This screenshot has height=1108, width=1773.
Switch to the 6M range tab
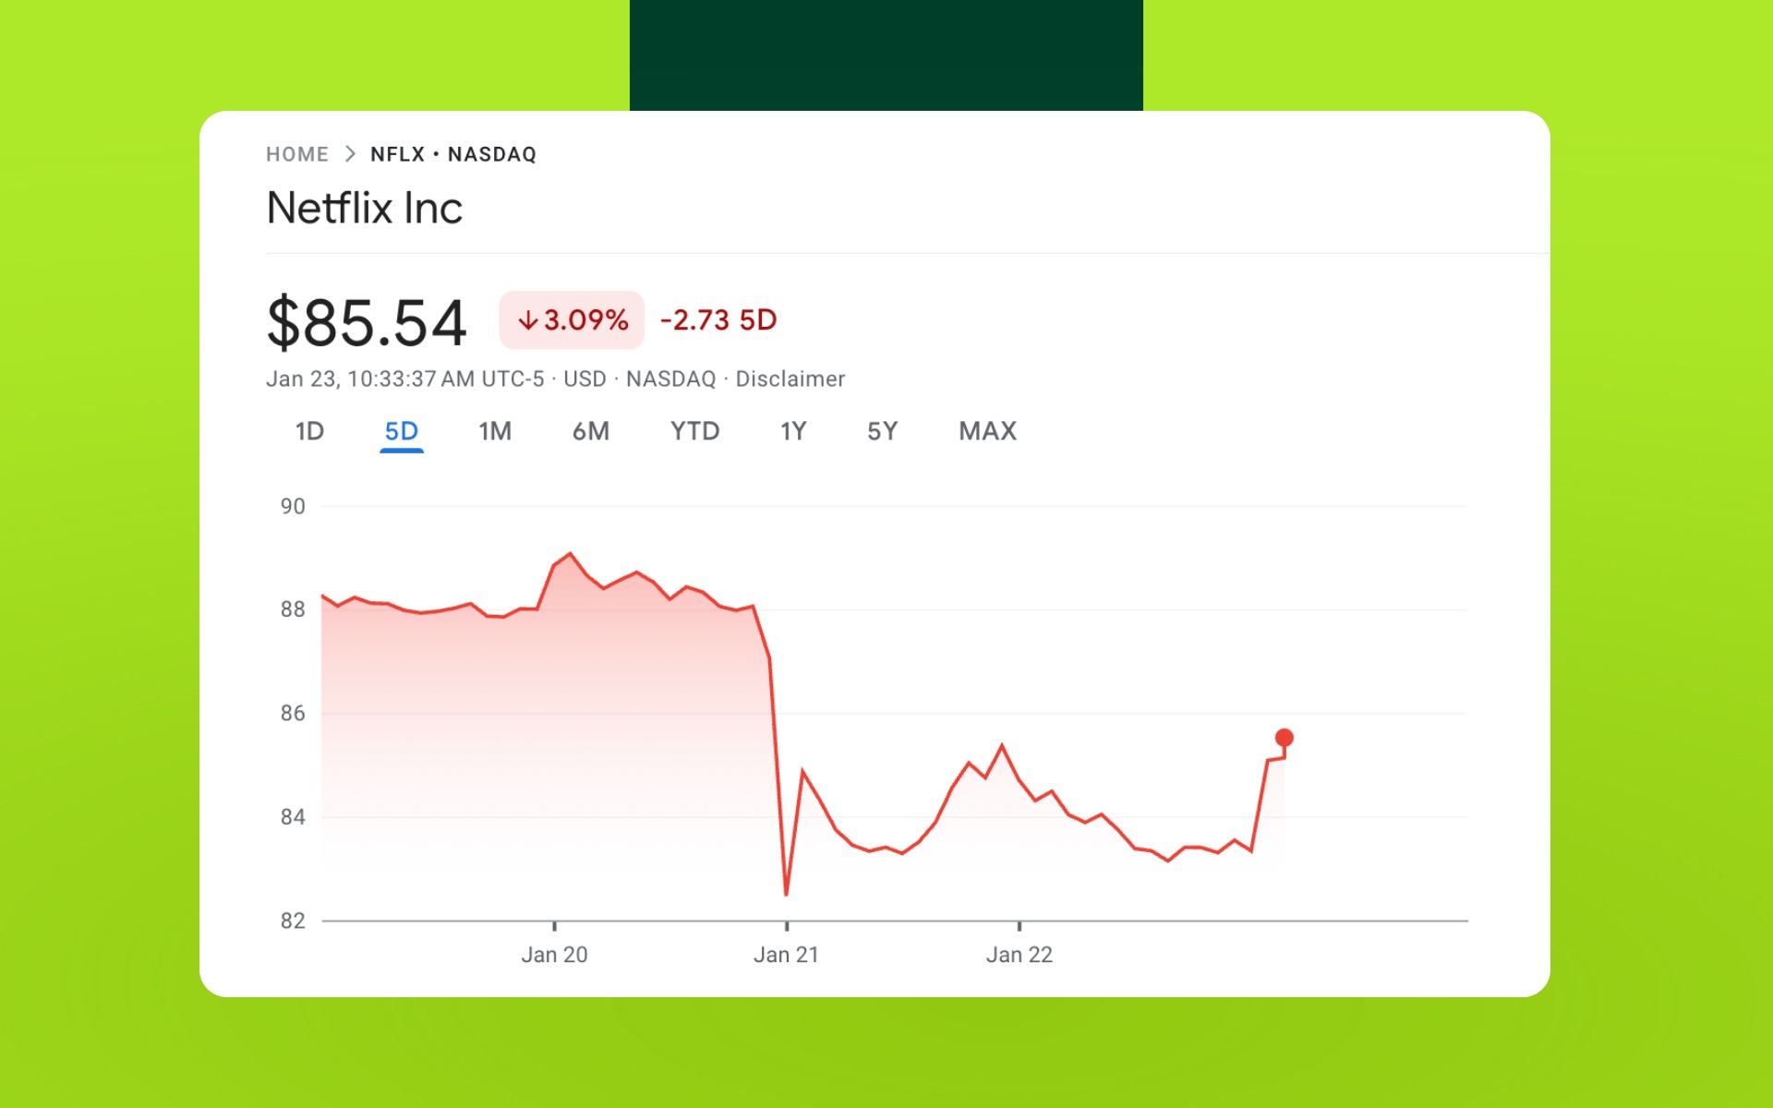[591, 431]
